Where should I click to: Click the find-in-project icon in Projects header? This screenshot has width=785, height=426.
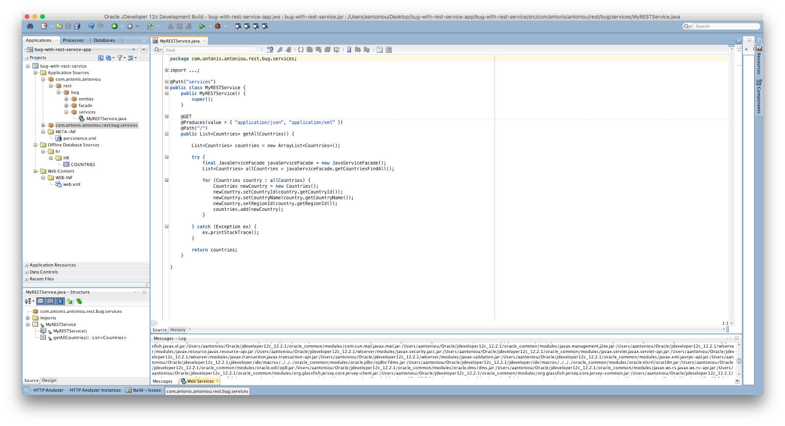point(101,58)
